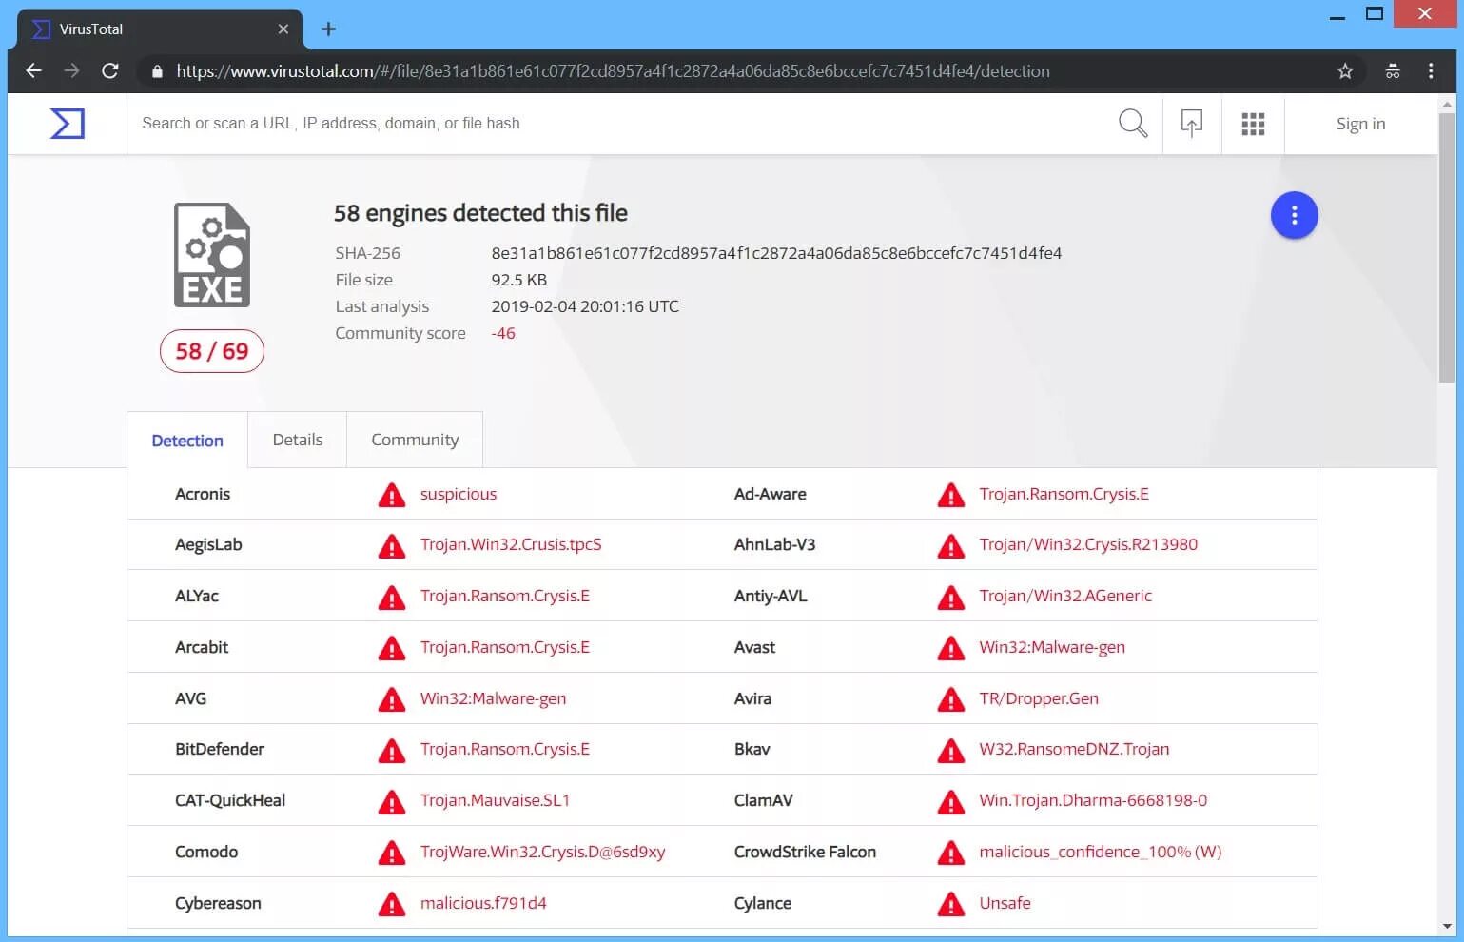Click the warning icon in the Cylance row
Viewport: 1464px width, 942px height.
[x=951, y=904]
